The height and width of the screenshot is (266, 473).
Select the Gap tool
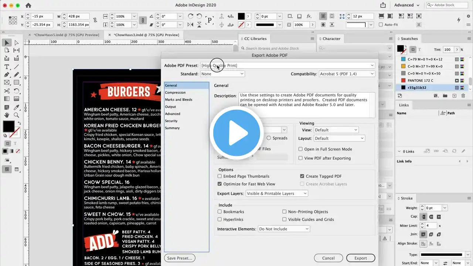pyautogui.click(x=16, y=50)
